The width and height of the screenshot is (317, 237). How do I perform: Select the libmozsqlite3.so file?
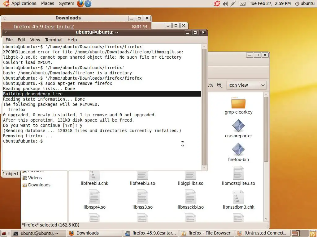click(x=238, y=175)
